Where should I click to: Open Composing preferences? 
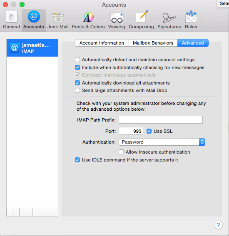coord(141,20)
